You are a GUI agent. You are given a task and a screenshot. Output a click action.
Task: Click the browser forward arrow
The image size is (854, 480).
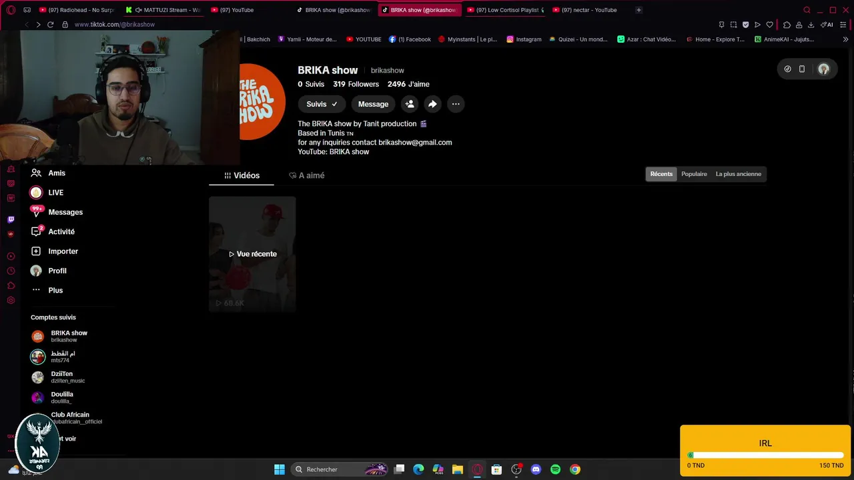[38, 25]
